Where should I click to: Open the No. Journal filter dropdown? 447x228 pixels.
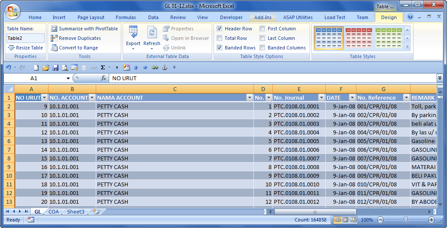tap(321, 98)
